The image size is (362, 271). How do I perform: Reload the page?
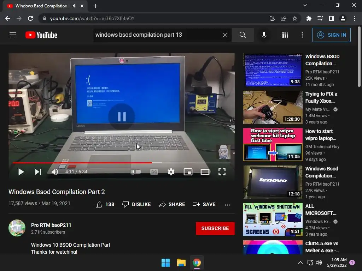tap(30, 18)
